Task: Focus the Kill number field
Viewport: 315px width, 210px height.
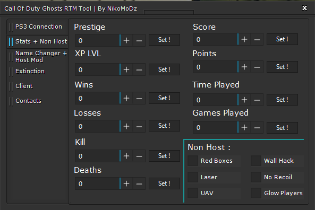Action: coord(97,156)
